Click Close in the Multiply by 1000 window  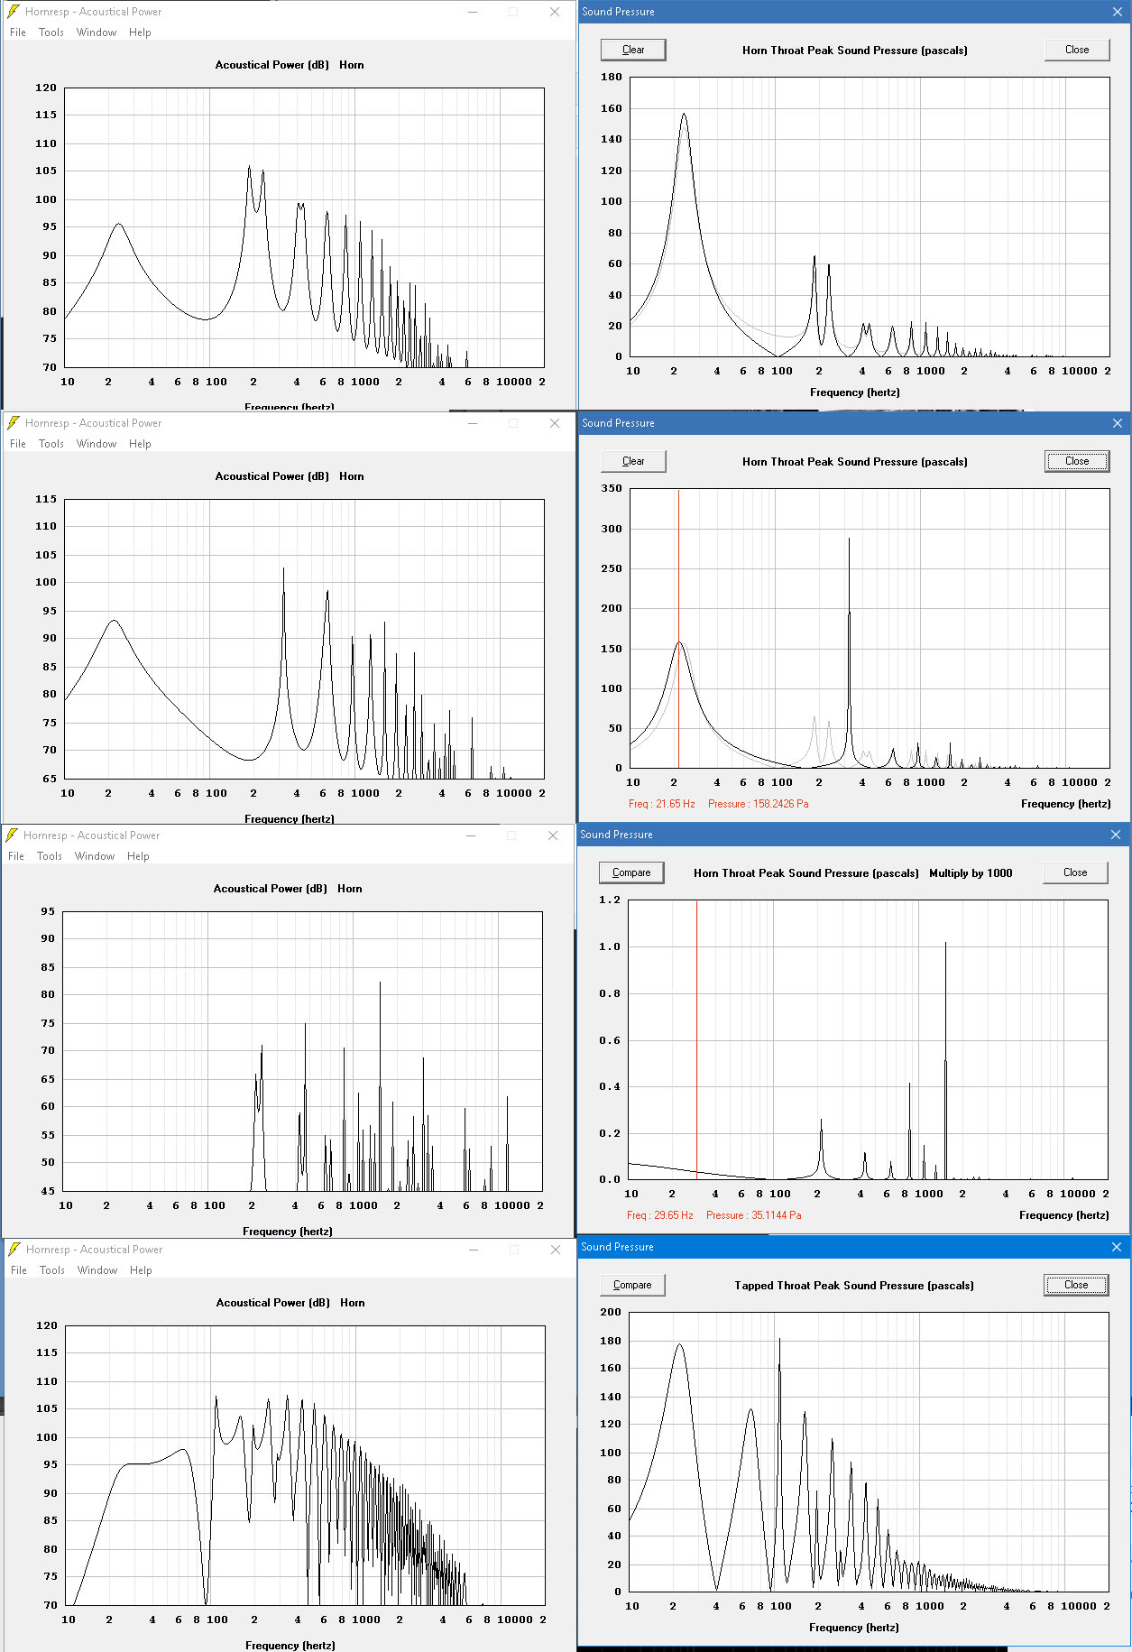[1074, 872]
